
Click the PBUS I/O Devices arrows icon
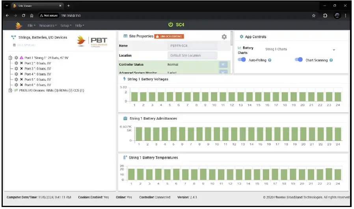[x=16, y=91]
